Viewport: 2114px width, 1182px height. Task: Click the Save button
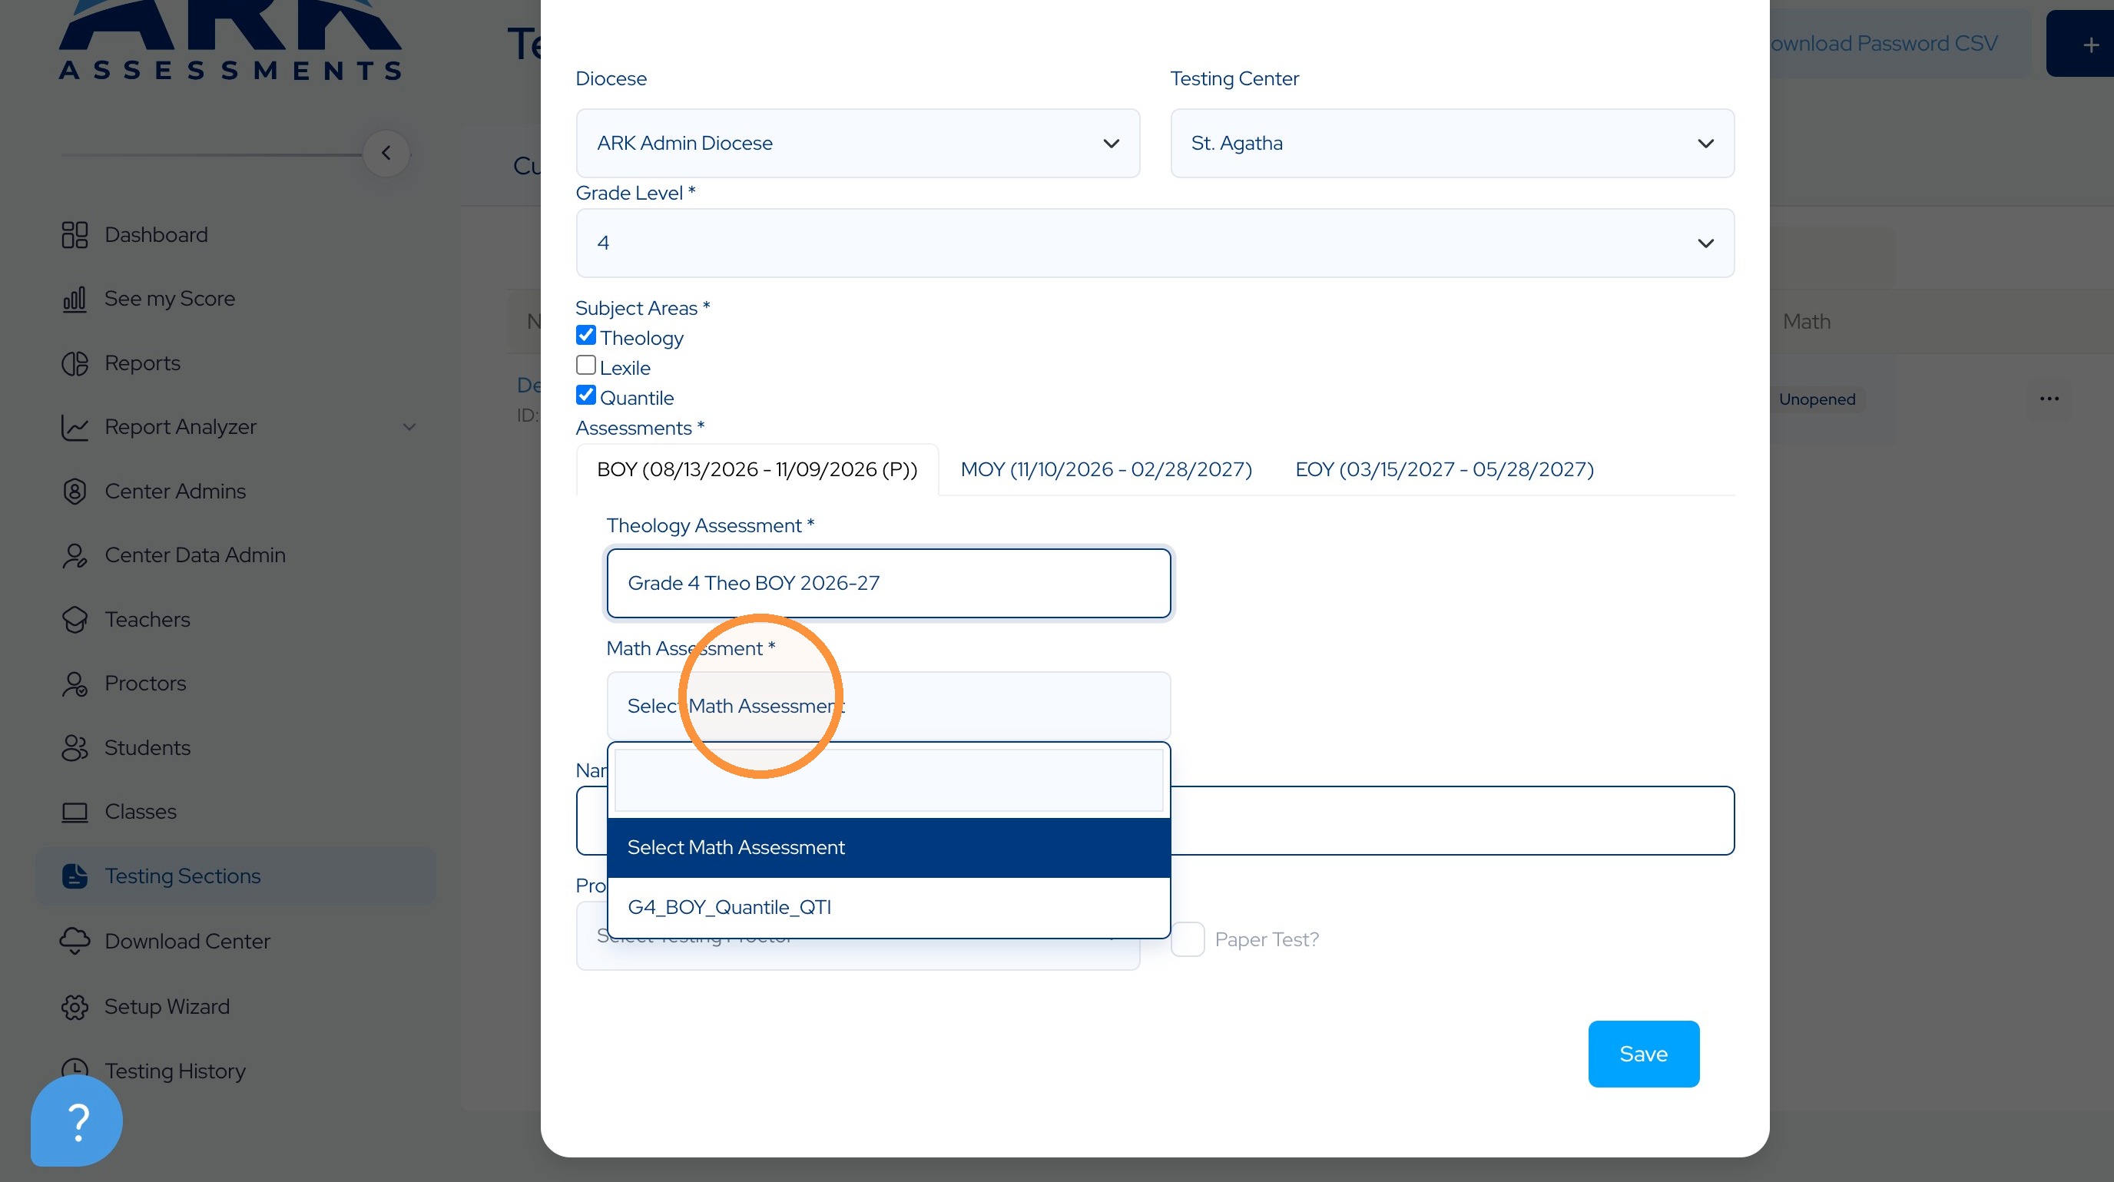coord(1643,1053)
